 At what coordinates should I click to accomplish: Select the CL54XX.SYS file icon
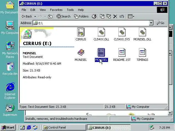(x=122, y=32)
